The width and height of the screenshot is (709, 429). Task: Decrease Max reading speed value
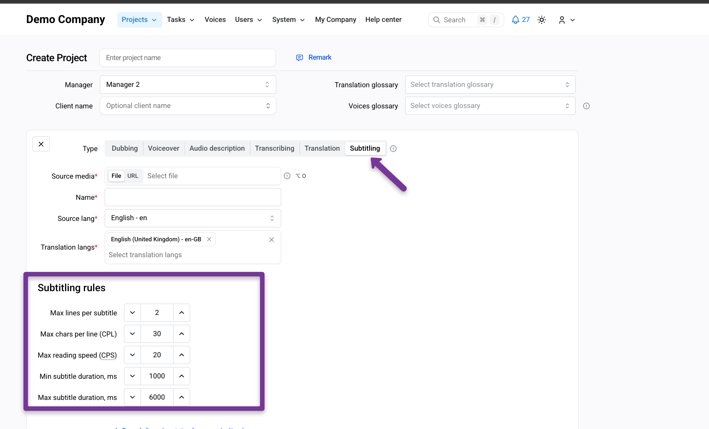point(132,355)
